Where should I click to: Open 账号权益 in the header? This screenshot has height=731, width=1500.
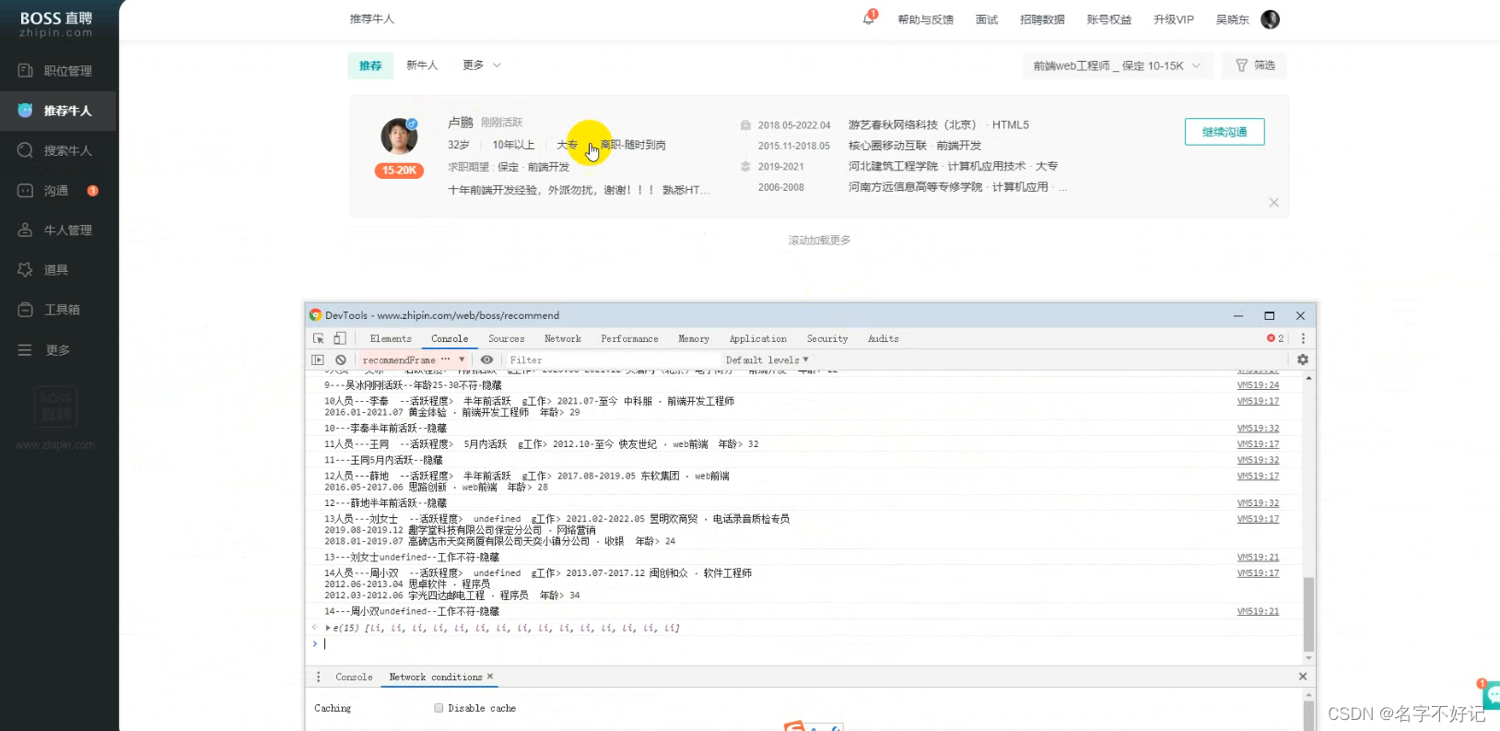[x=1108, y=19]
